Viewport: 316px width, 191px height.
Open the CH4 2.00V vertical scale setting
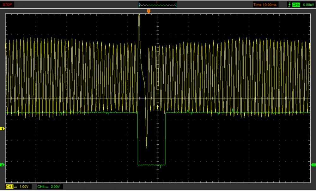click(56, 187)
